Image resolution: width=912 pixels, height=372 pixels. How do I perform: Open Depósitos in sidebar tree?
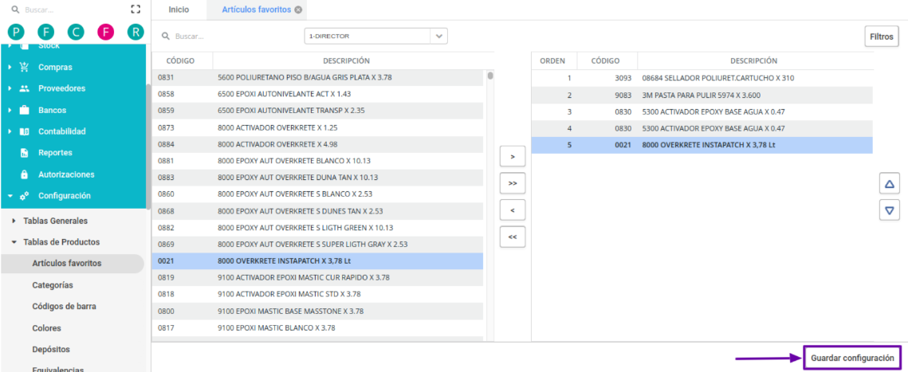pos(51,350)
